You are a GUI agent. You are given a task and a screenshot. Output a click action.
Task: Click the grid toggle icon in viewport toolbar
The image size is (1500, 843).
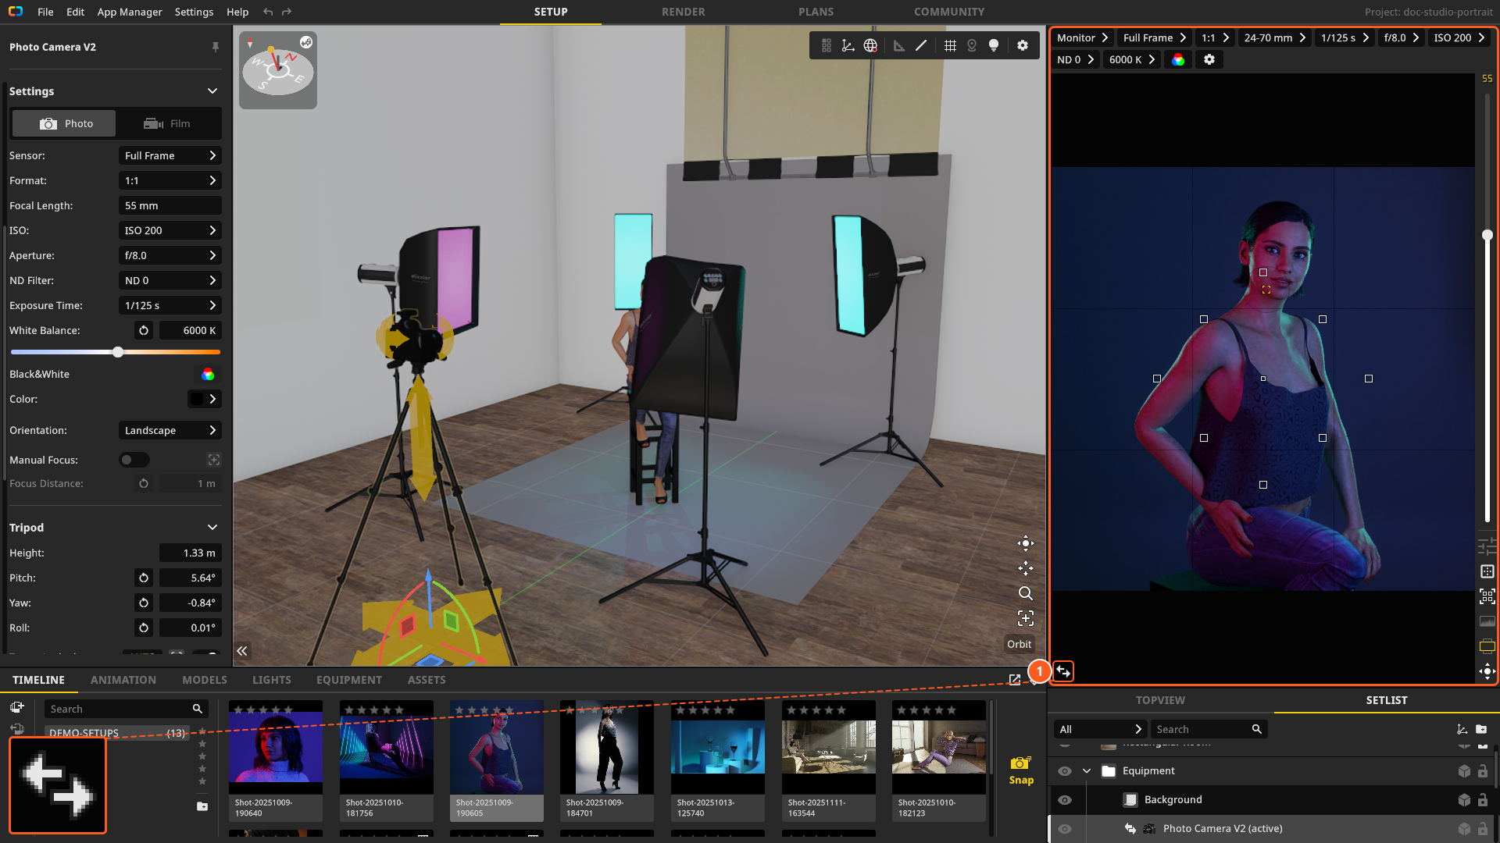click(950, 45)
